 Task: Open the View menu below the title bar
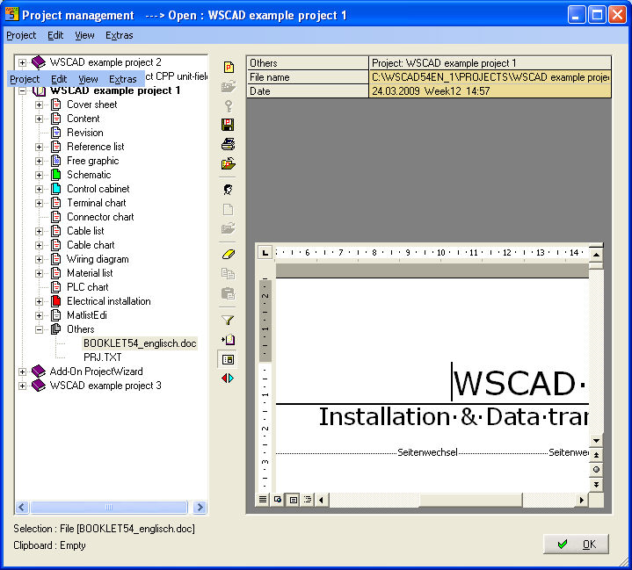tap(84, 35)
